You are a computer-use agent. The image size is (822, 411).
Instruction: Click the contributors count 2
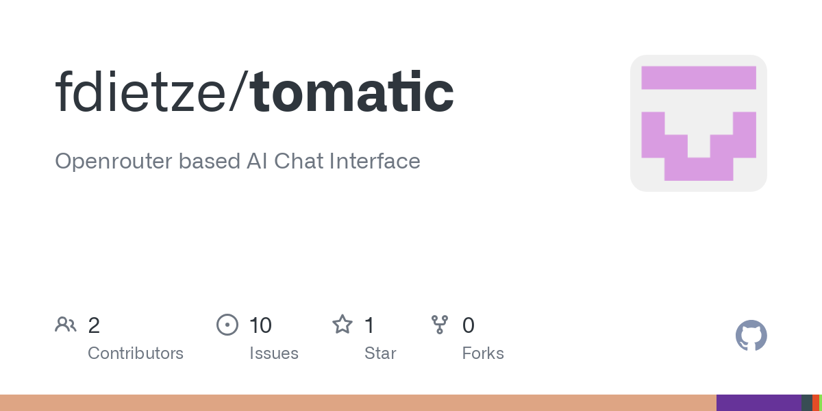coord(94,325)
